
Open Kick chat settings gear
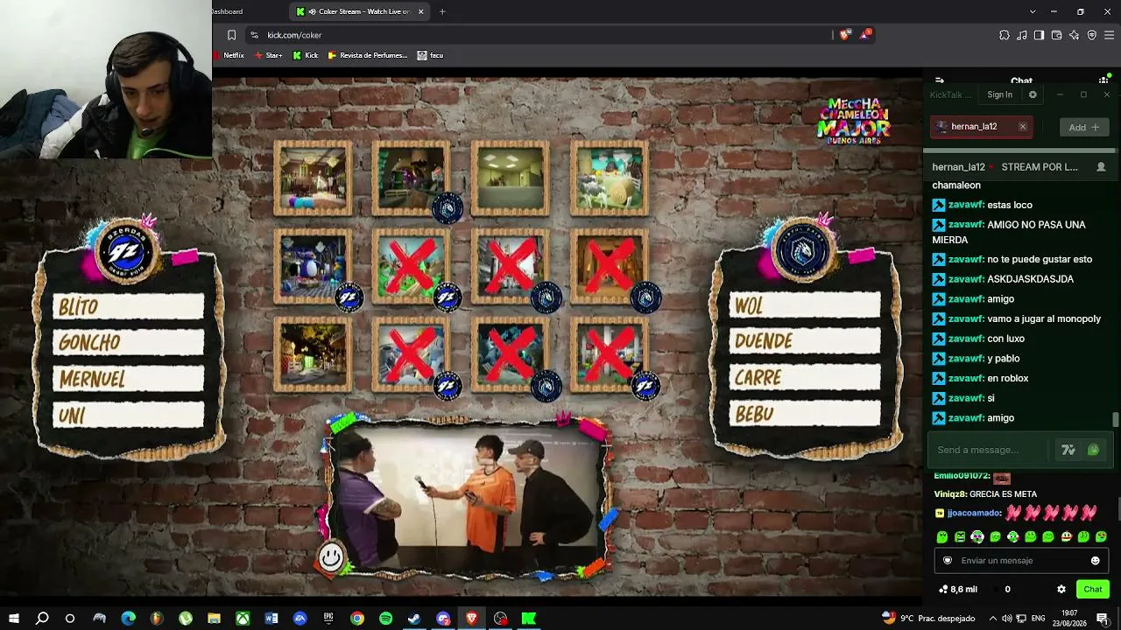1061,589
